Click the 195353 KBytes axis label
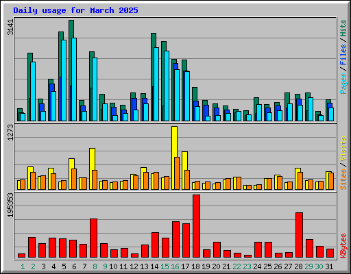This screenshot has width=351, height=274. tap(10, 206)
